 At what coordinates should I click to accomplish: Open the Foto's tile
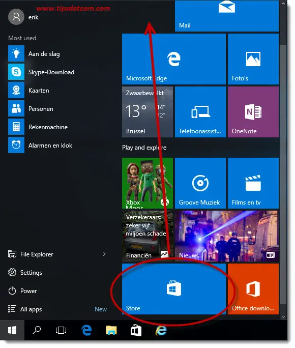click(253, 59)
